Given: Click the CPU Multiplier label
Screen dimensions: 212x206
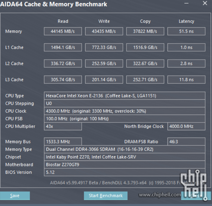Looking at the screenshot, I should [20, 126].
